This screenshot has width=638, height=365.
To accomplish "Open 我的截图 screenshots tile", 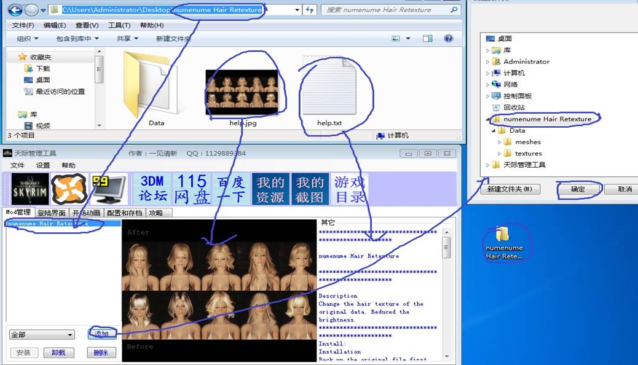I will click(310, 189).
